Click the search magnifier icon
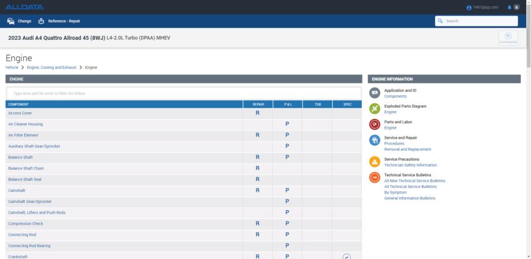Viewport: 531px width, 259px height. click(x=440, y=21)
